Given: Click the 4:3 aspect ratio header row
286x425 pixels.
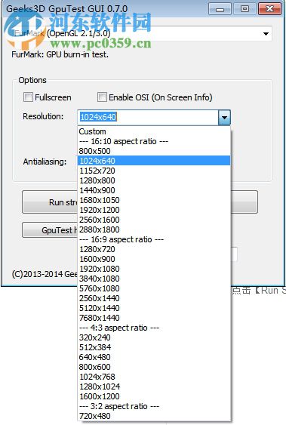Looking at the screenshot, I should point(154,328).
